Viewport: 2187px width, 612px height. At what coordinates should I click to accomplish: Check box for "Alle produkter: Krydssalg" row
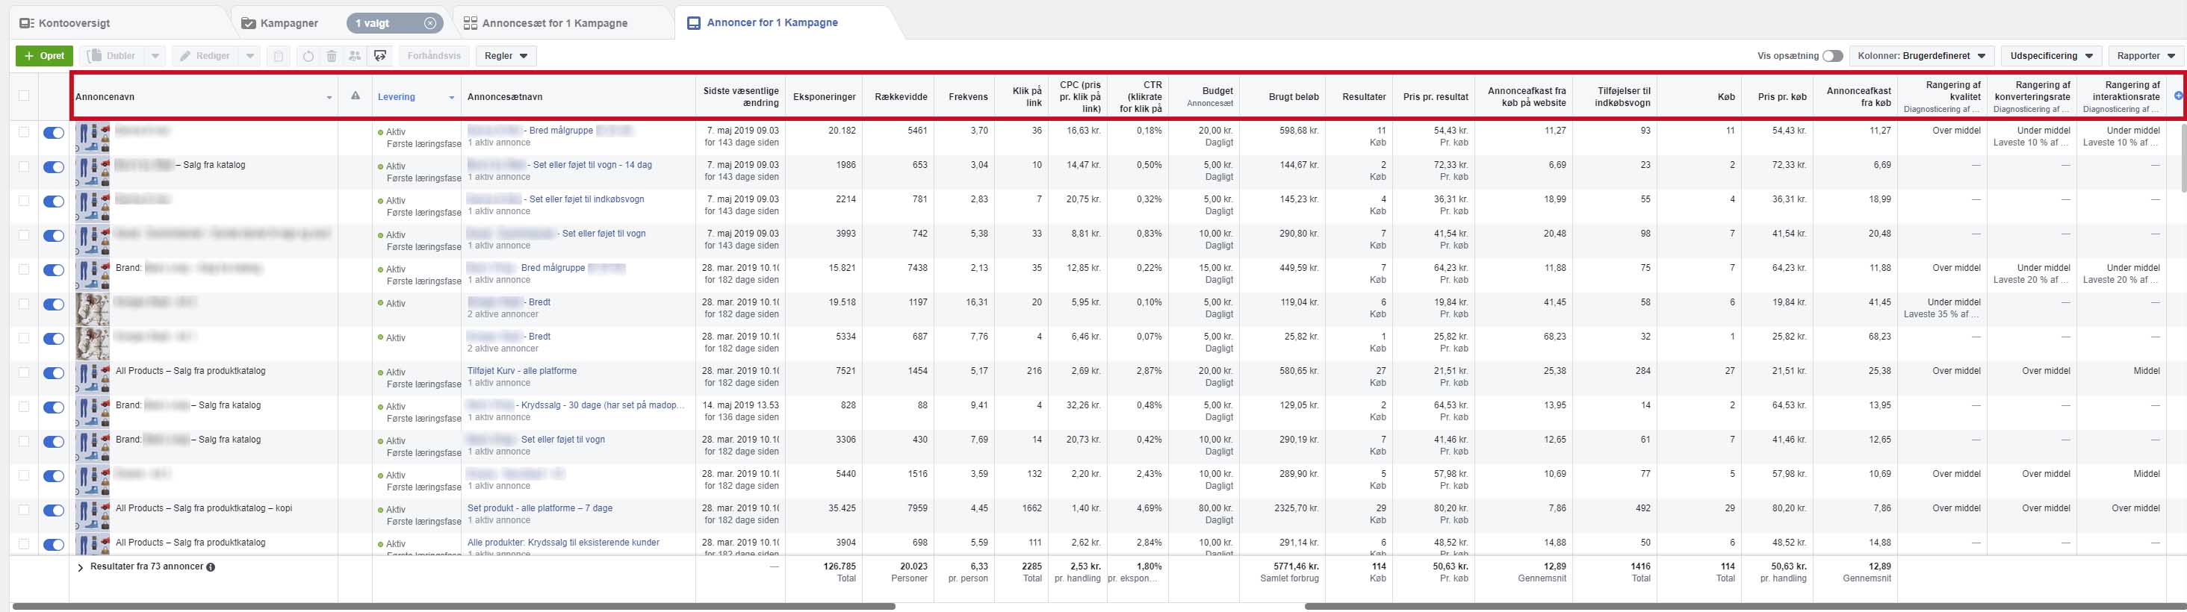click(24, 543)
